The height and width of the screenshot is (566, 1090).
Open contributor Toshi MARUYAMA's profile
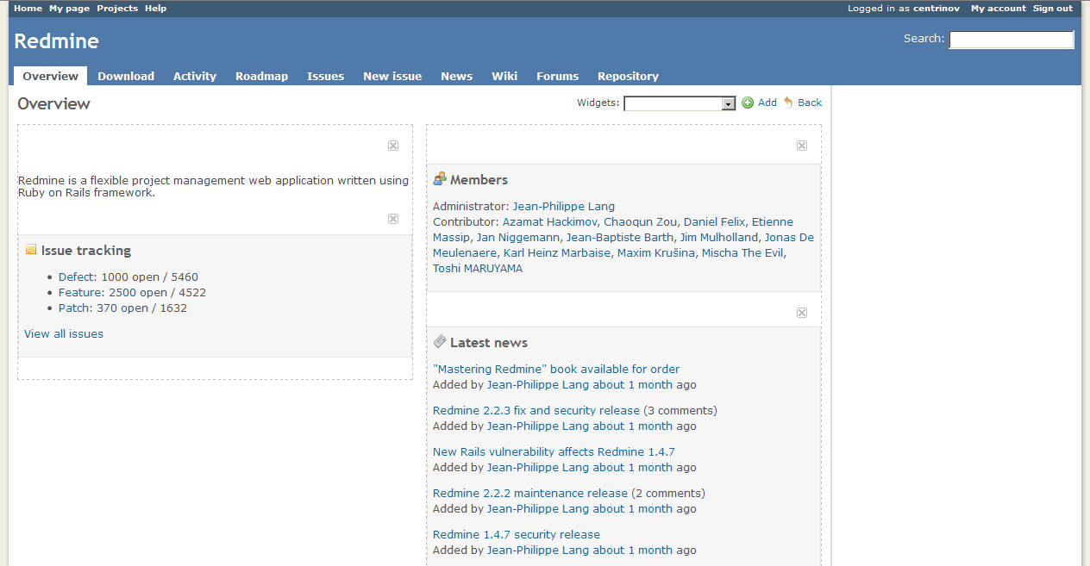478,269
